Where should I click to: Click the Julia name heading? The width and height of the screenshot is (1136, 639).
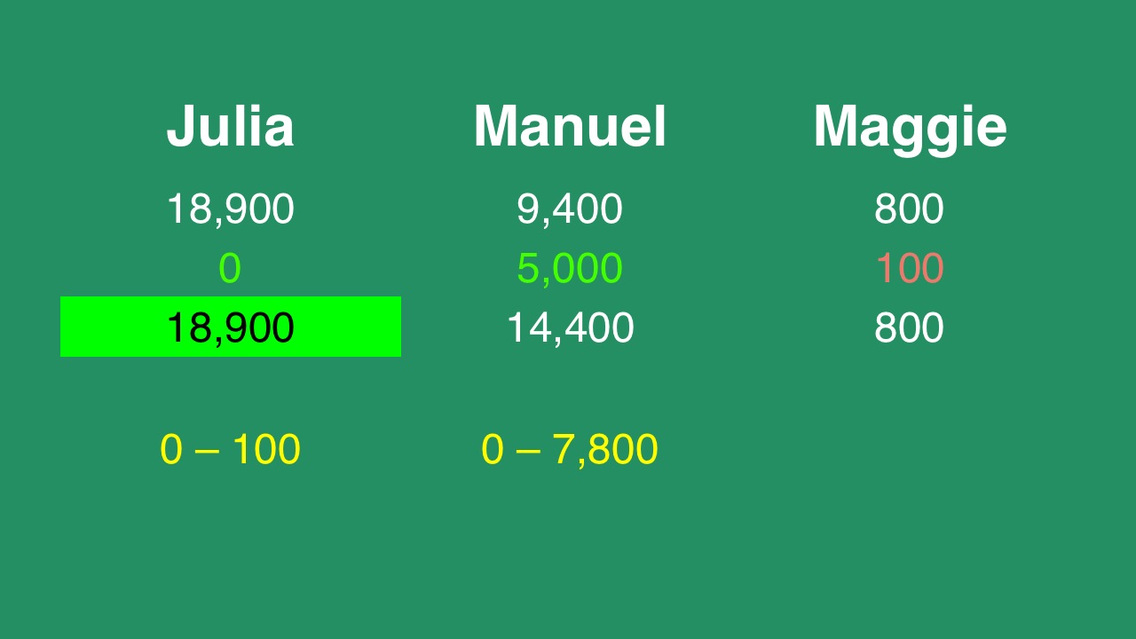tap(230, 126)
